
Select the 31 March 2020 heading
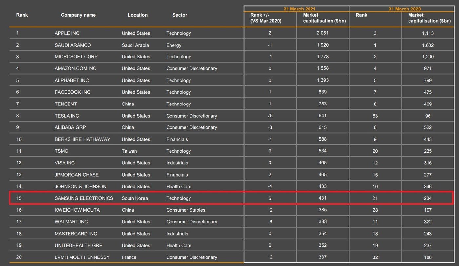[x=405, y=9]
